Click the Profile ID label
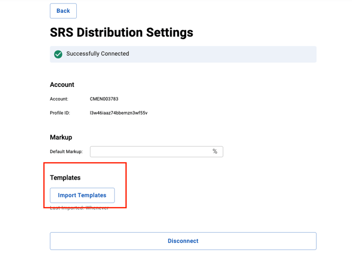 point(60,113)
